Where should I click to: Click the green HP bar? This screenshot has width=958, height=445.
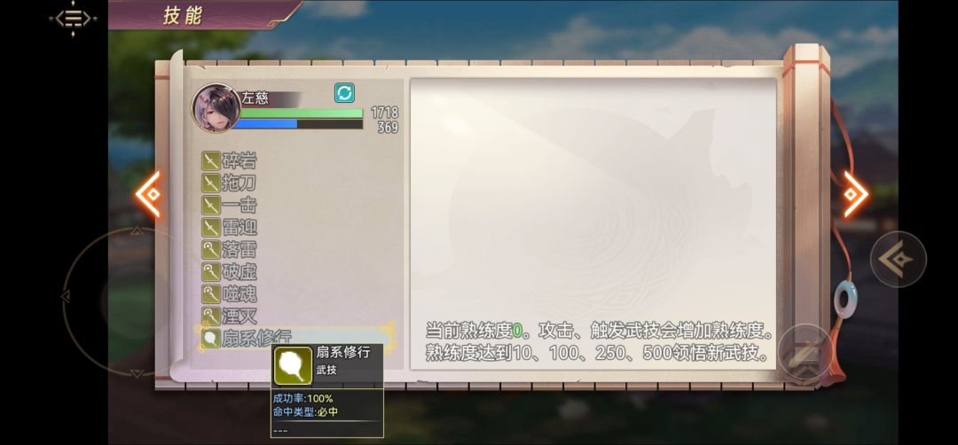(302, 113)
